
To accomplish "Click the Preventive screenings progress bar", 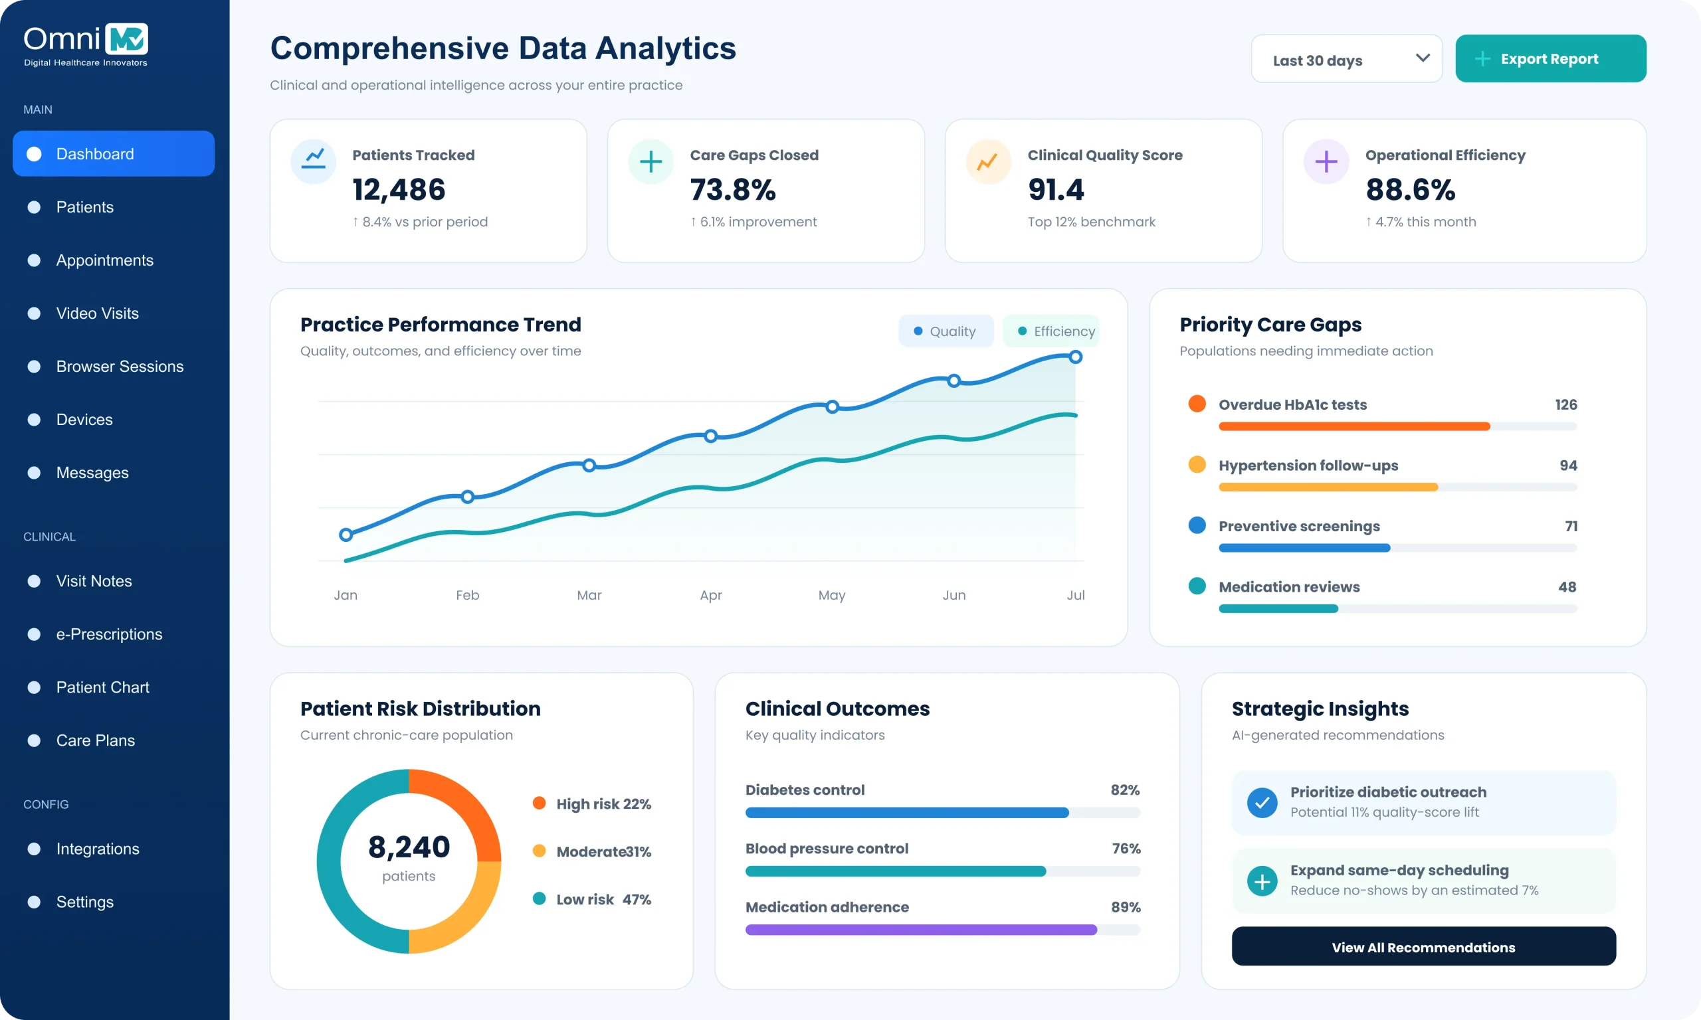I will (x=1398, y=548).
